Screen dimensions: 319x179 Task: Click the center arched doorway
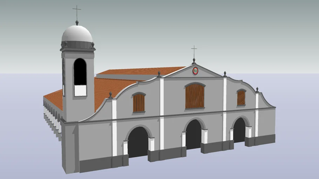(194, 135)
